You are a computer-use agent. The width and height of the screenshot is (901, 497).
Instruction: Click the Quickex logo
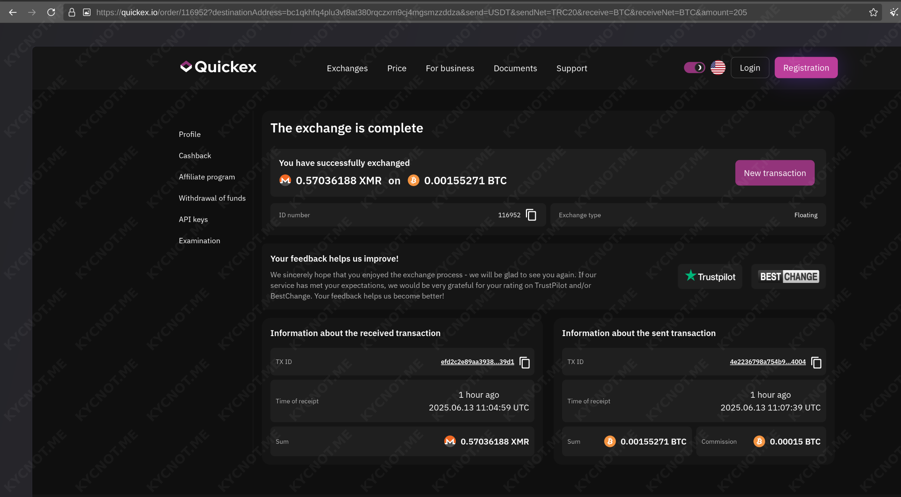pos(218,67)
